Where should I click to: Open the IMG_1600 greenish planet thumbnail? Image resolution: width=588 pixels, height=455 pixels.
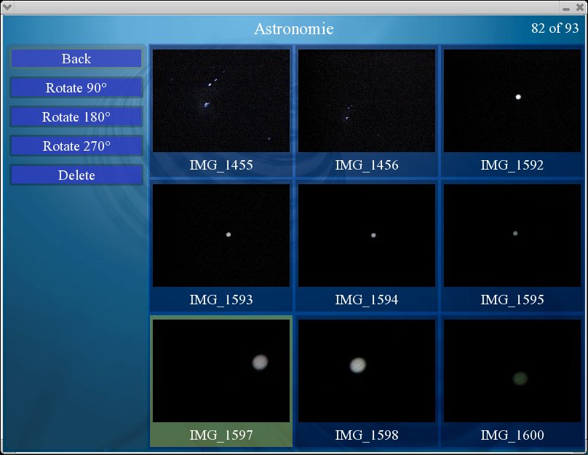pos(512,371)
